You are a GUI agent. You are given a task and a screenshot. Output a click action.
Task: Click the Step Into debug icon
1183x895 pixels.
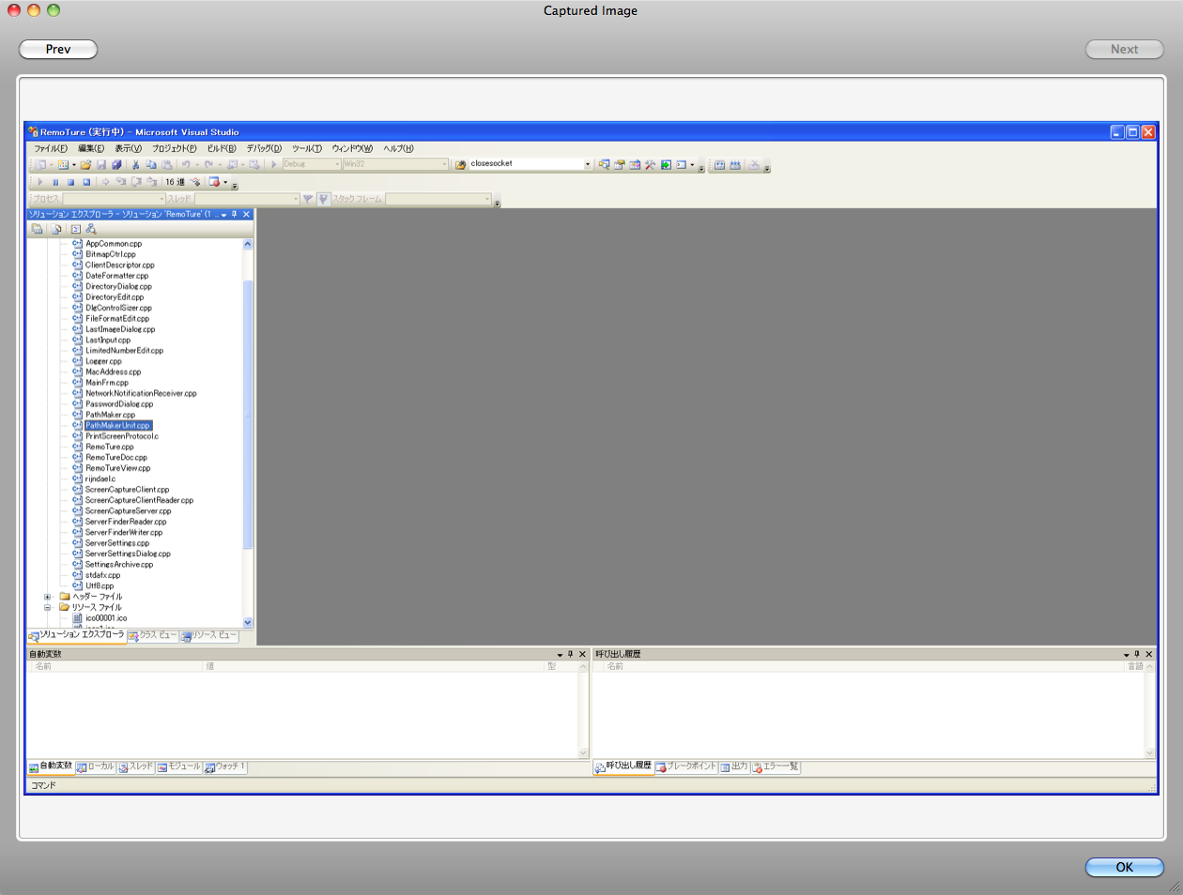(121, 182)
